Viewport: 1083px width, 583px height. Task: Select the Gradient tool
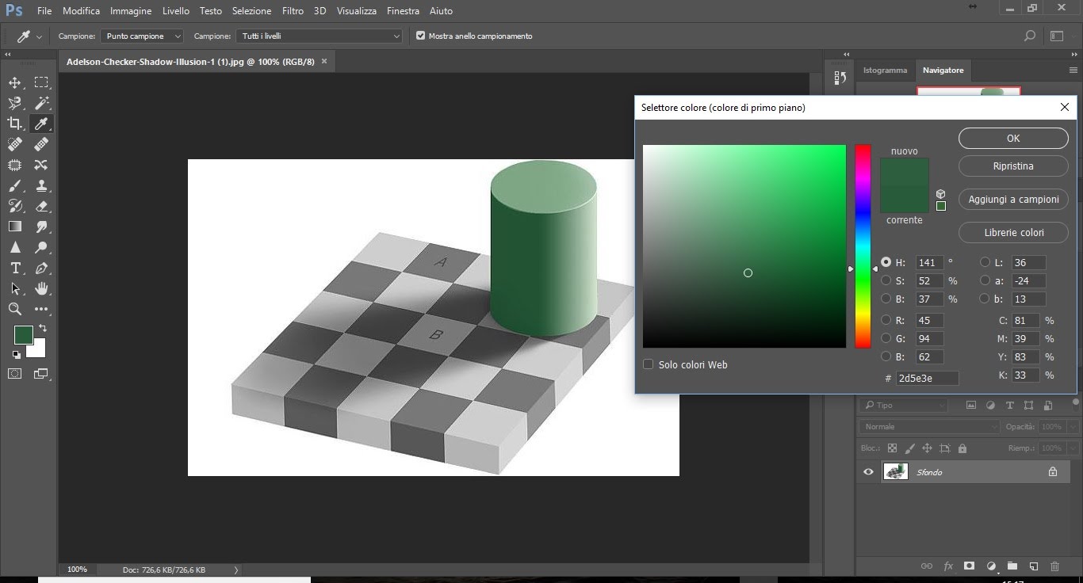[15, 227]
